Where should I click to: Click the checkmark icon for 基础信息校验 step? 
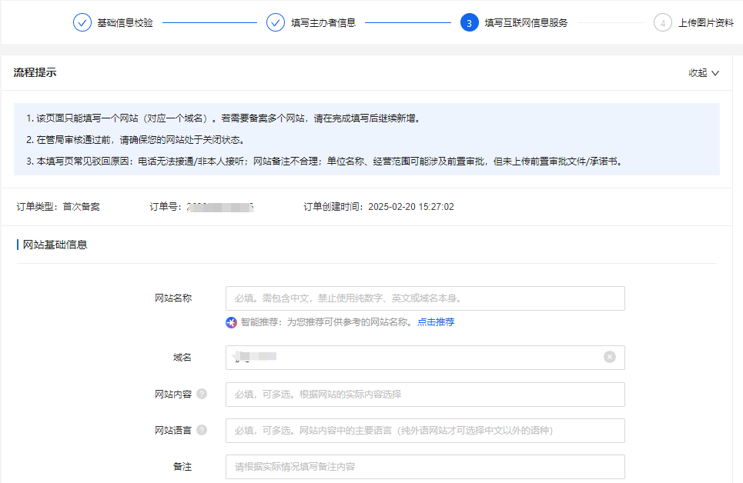(82, 22)
